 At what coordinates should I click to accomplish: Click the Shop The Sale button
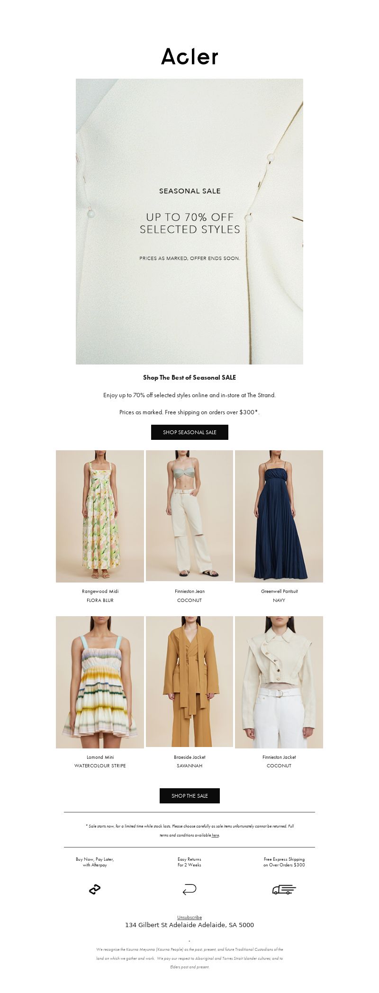pos(189,796)
